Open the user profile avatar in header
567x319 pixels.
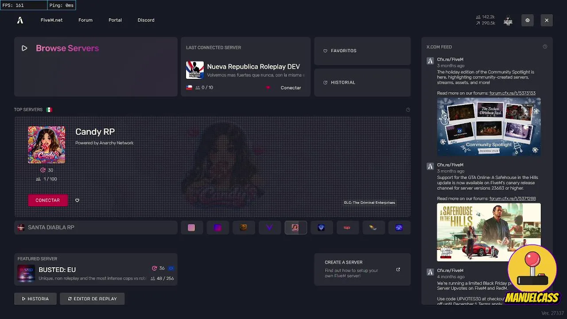[x=508, y=20]
